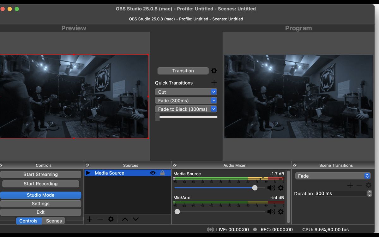Viewport: 379px width, 237px height.
Task: Open Fade scene transition combo box
Action: [x=333, y=176]
